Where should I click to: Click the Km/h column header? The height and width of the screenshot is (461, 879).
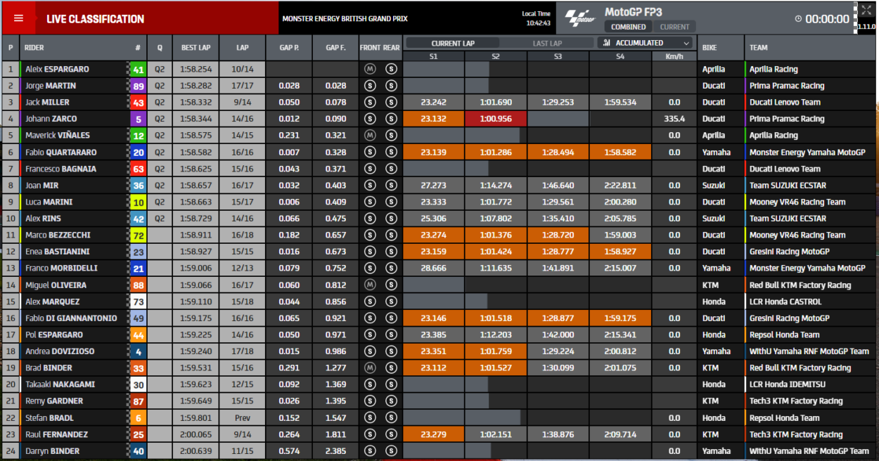click(674, 56)
